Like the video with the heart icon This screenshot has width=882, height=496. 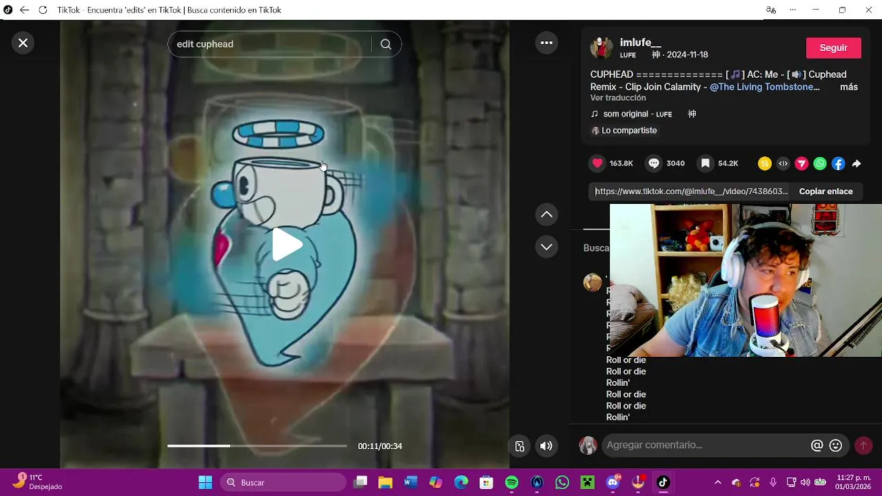pos(597,163)
